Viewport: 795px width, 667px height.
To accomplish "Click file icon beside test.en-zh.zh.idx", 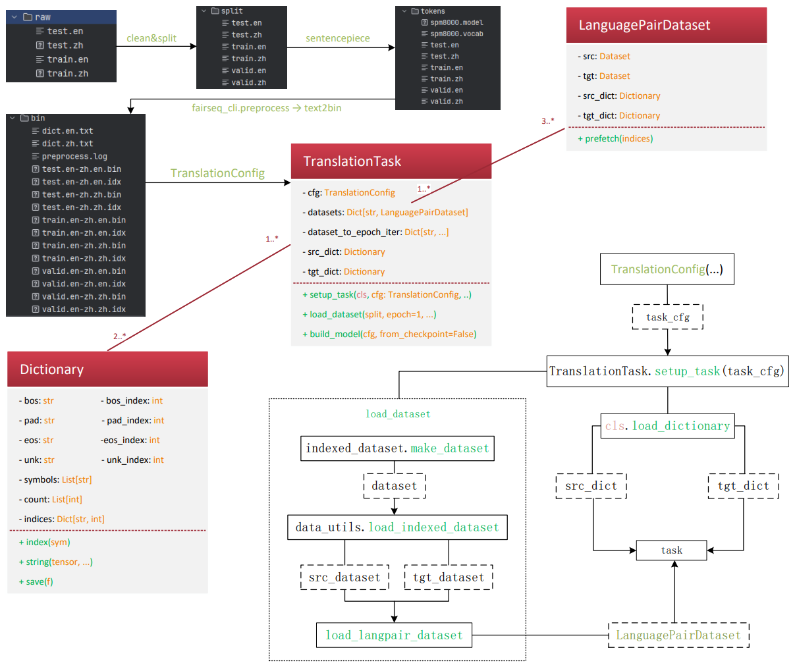I will click(36, 207).
